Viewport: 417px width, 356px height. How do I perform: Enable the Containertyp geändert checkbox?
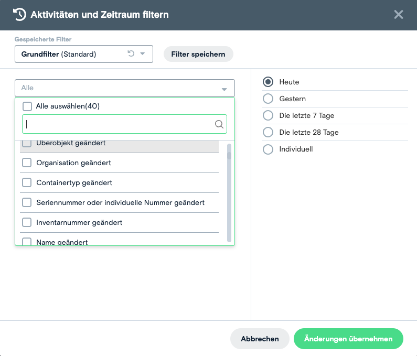pyautogui.click(x=27, y=183)
